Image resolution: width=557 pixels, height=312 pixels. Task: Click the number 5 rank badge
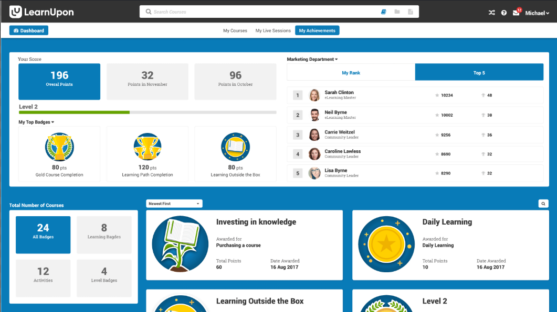[x=298, y=173]
